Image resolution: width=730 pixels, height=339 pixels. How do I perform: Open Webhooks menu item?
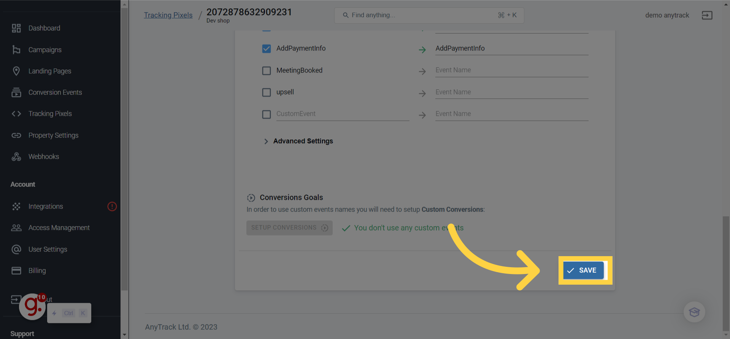pos(44,157)
